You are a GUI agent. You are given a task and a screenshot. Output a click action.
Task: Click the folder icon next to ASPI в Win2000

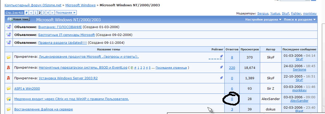coord(9,88)
